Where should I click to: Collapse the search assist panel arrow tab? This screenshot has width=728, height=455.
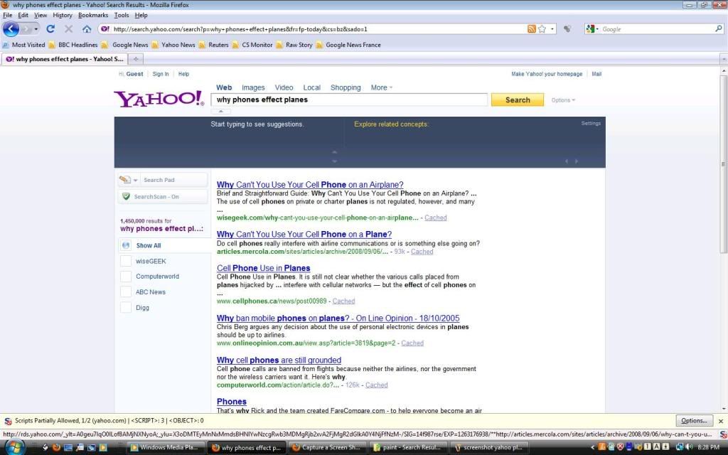[x=221, y=112]
